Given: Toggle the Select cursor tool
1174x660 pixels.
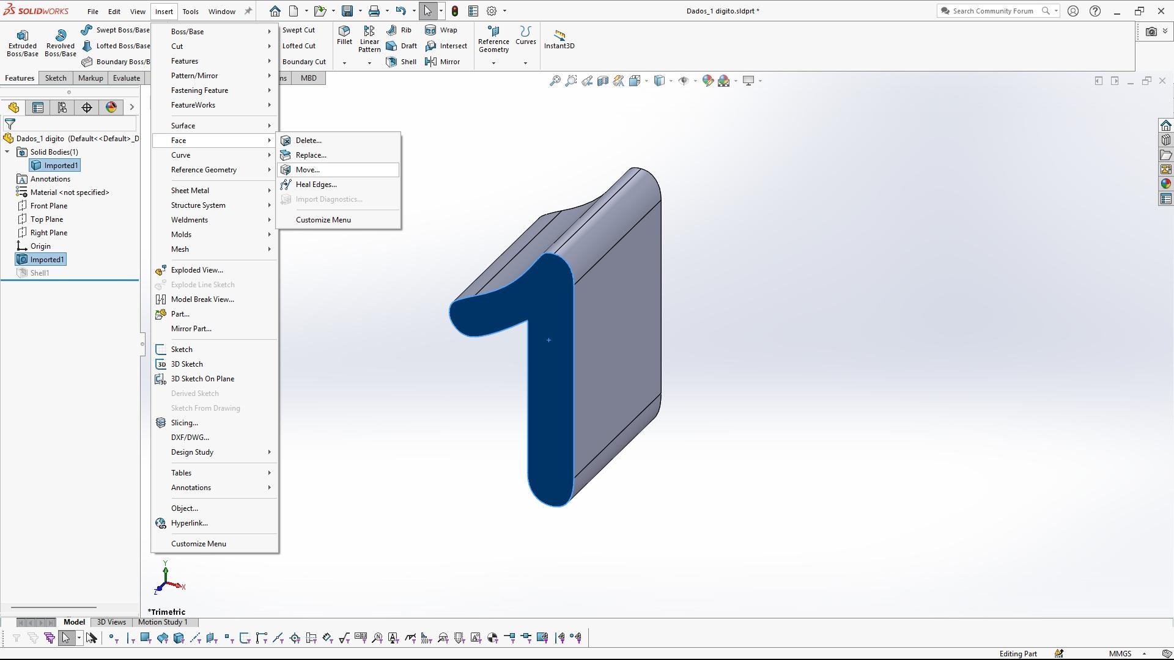Looking at the screenshot, I should click(x=428, y=11).
